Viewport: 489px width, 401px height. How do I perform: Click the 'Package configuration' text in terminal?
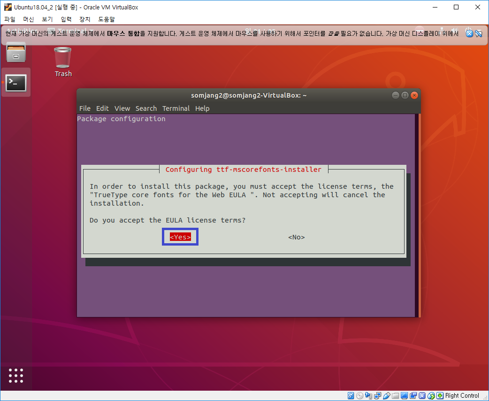tap(121, 119)
